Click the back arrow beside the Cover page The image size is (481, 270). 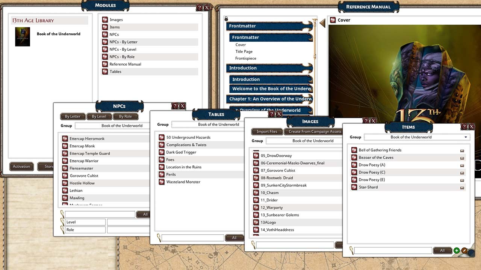coord(322,23)
